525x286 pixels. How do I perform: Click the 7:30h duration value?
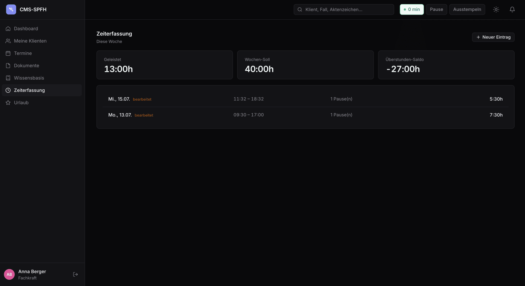coord(496,115)
